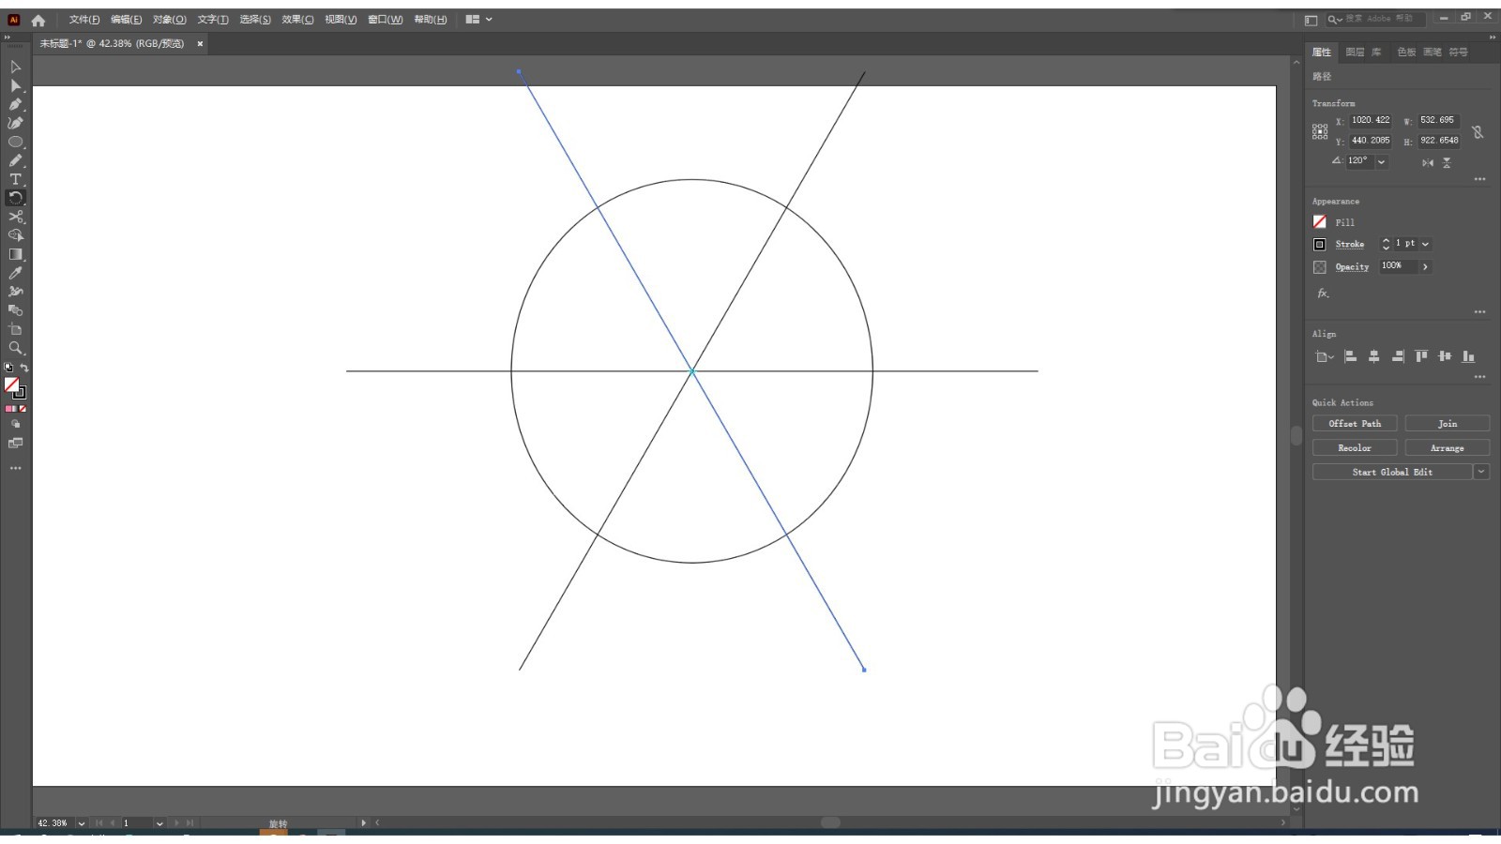Select the Zoom tool
1501x844 pixels.
pyautogui.click(x=15, y=348)
